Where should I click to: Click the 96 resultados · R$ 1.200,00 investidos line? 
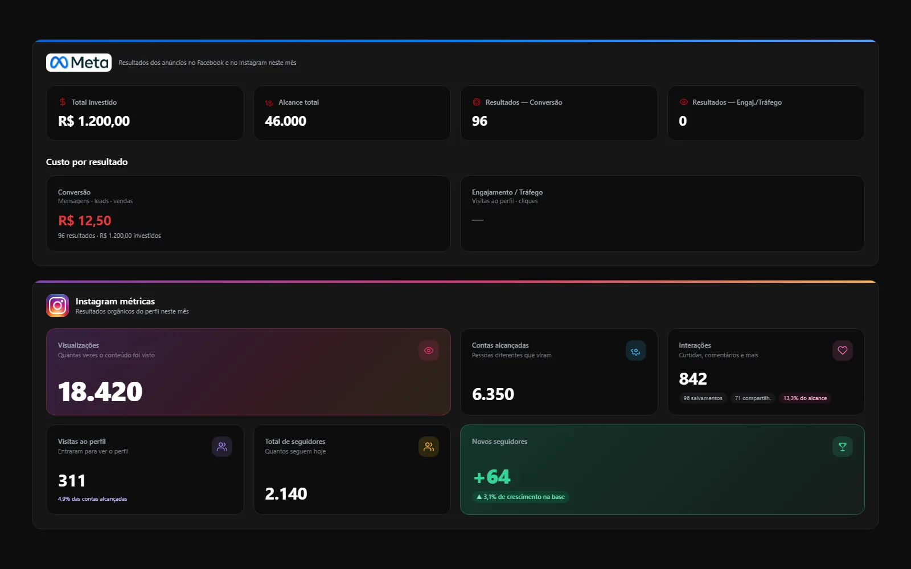pos(109,236)
